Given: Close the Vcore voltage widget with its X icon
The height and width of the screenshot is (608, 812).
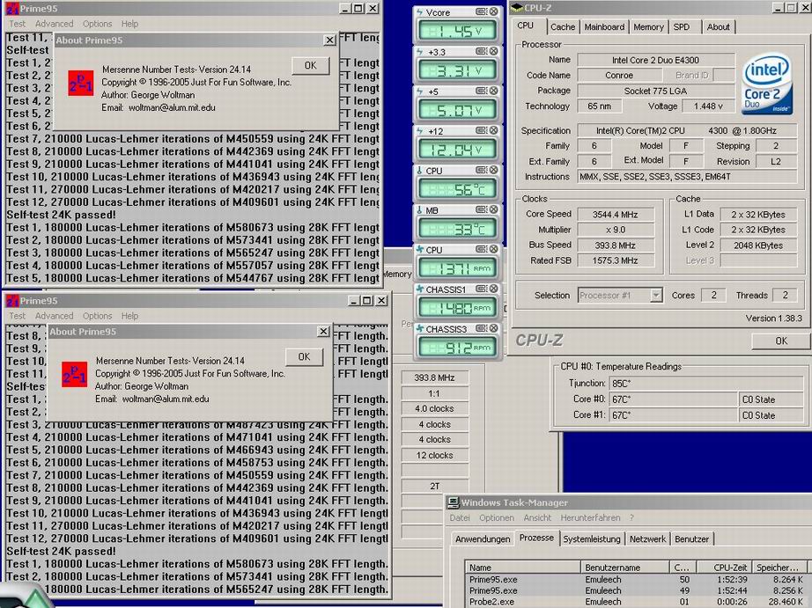Looking at the screenshot, I should (x=494, y=12).
